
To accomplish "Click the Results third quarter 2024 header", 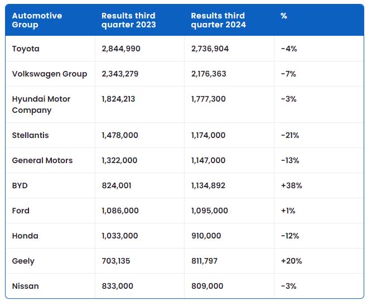I will tap(219, 20).
